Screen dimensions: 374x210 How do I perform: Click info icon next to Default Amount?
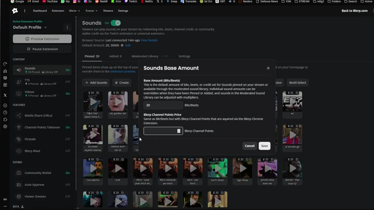coord(122,45)
